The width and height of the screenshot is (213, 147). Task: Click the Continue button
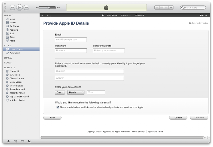pos(199,118)
